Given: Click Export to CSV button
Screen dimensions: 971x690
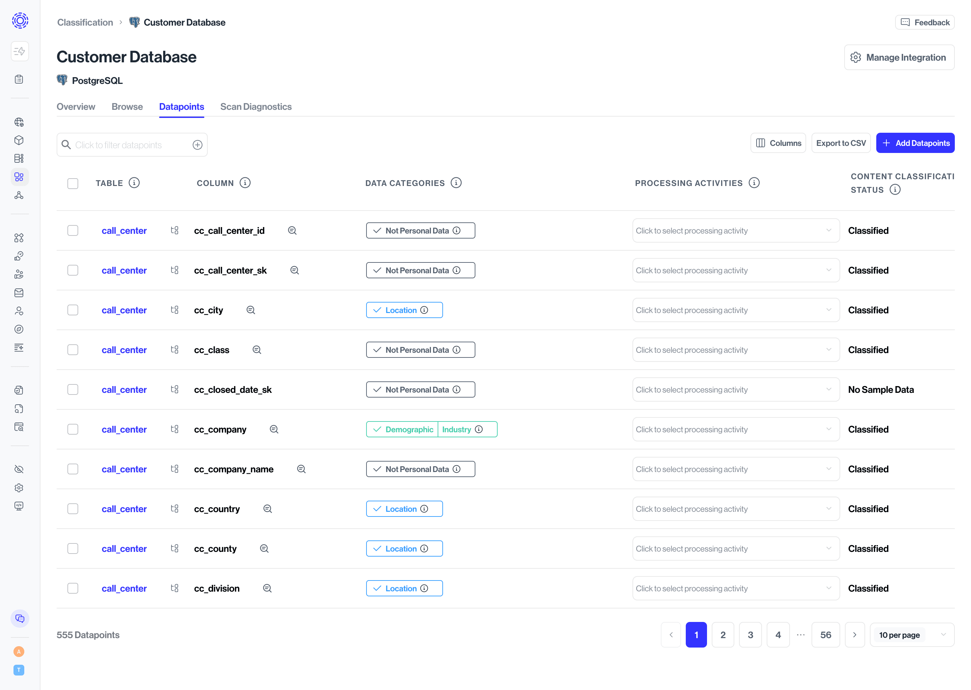Looking at the screenshot, I should tap(841, 143).
